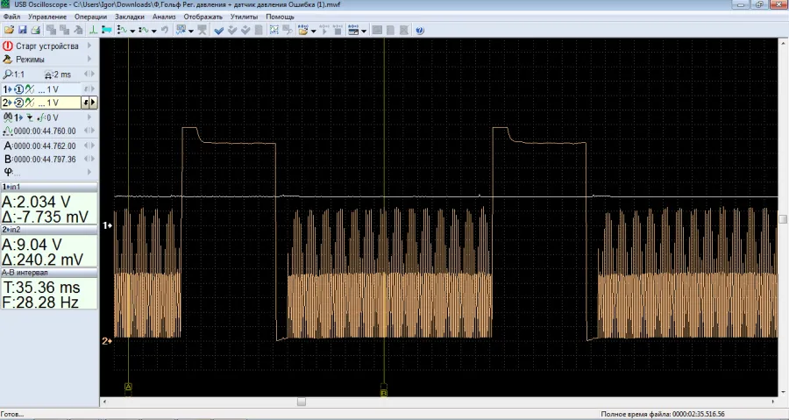This screenshot has width=789, height=420.
Task: Open the Утилиты menu
Action: coord(244,17)
